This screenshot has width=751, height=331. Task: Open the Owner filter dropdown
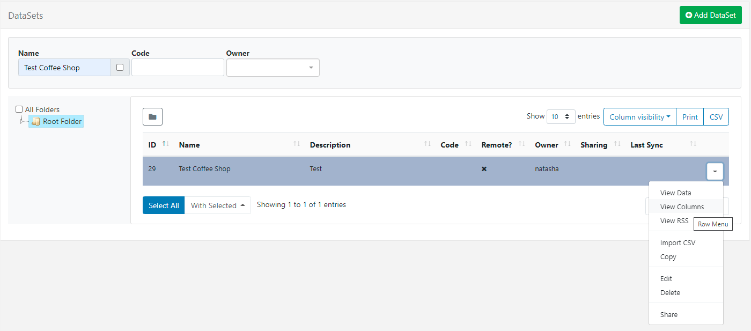[273, 68]
